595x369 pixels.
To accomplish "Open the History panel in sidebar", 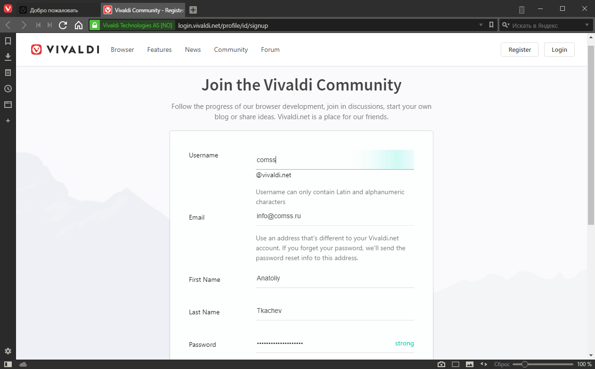I will pos(8,89).
